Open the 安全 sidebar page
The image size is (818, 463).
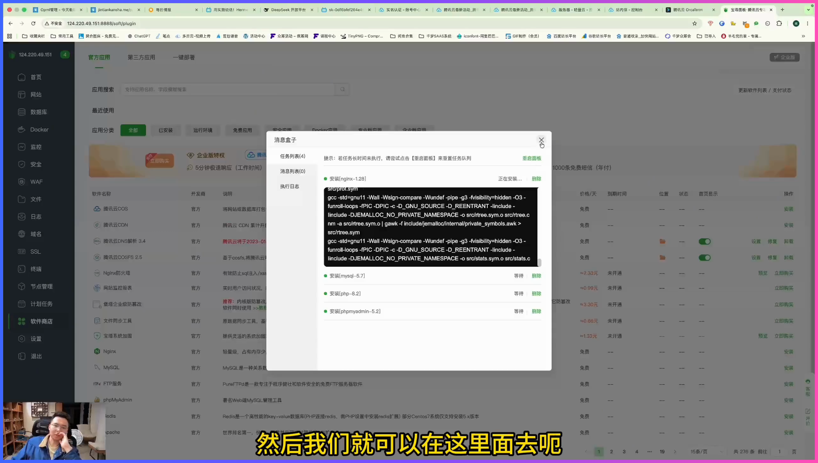36,164
